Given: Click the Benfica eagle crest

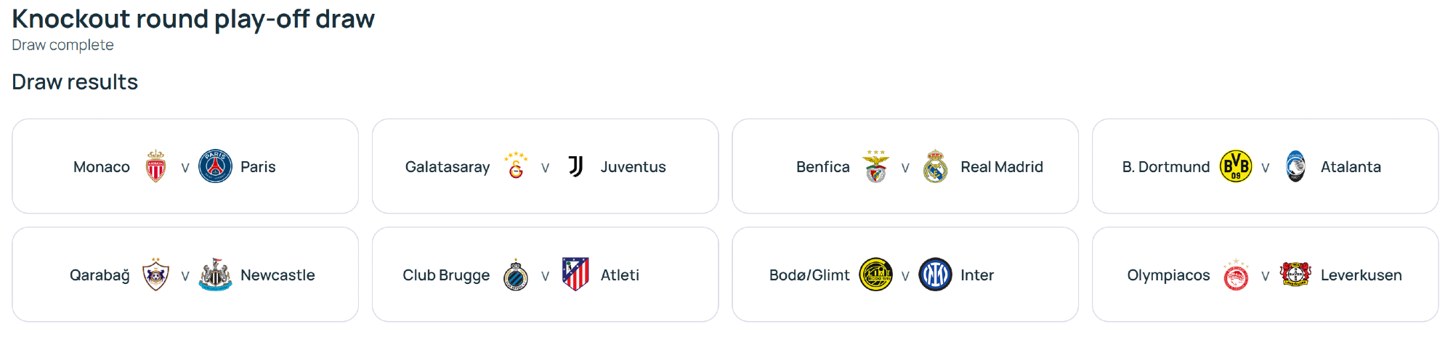Looking at the screenshot, I should (876, 166).
